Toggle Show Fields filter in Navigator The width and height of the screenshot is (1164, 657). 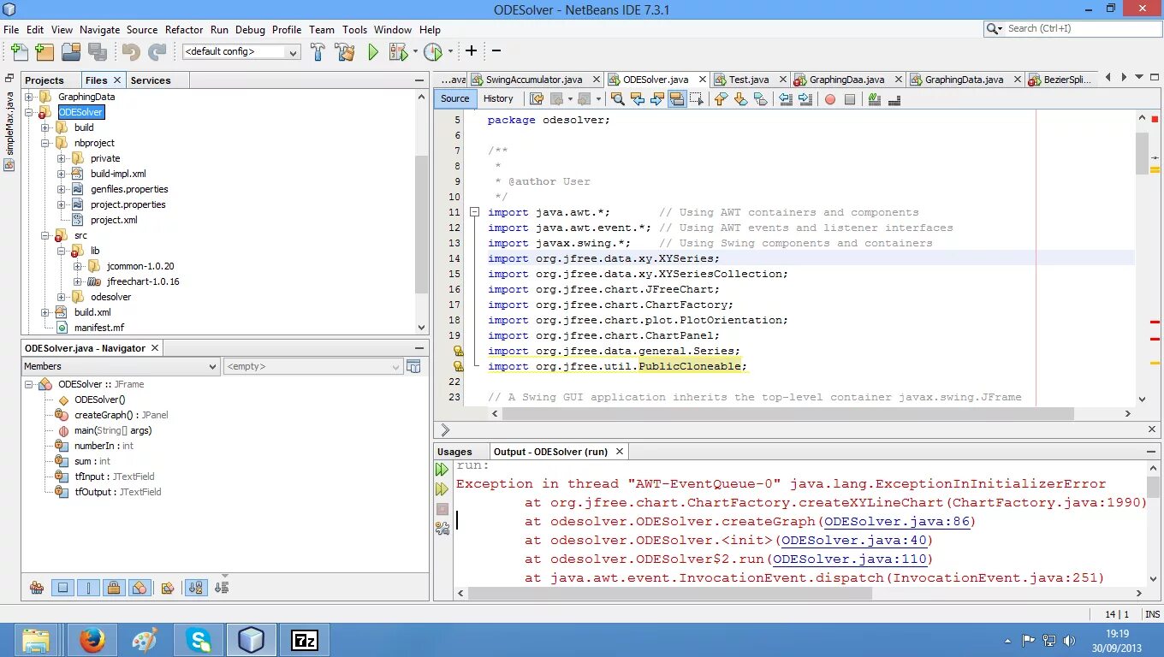(62, 588)
